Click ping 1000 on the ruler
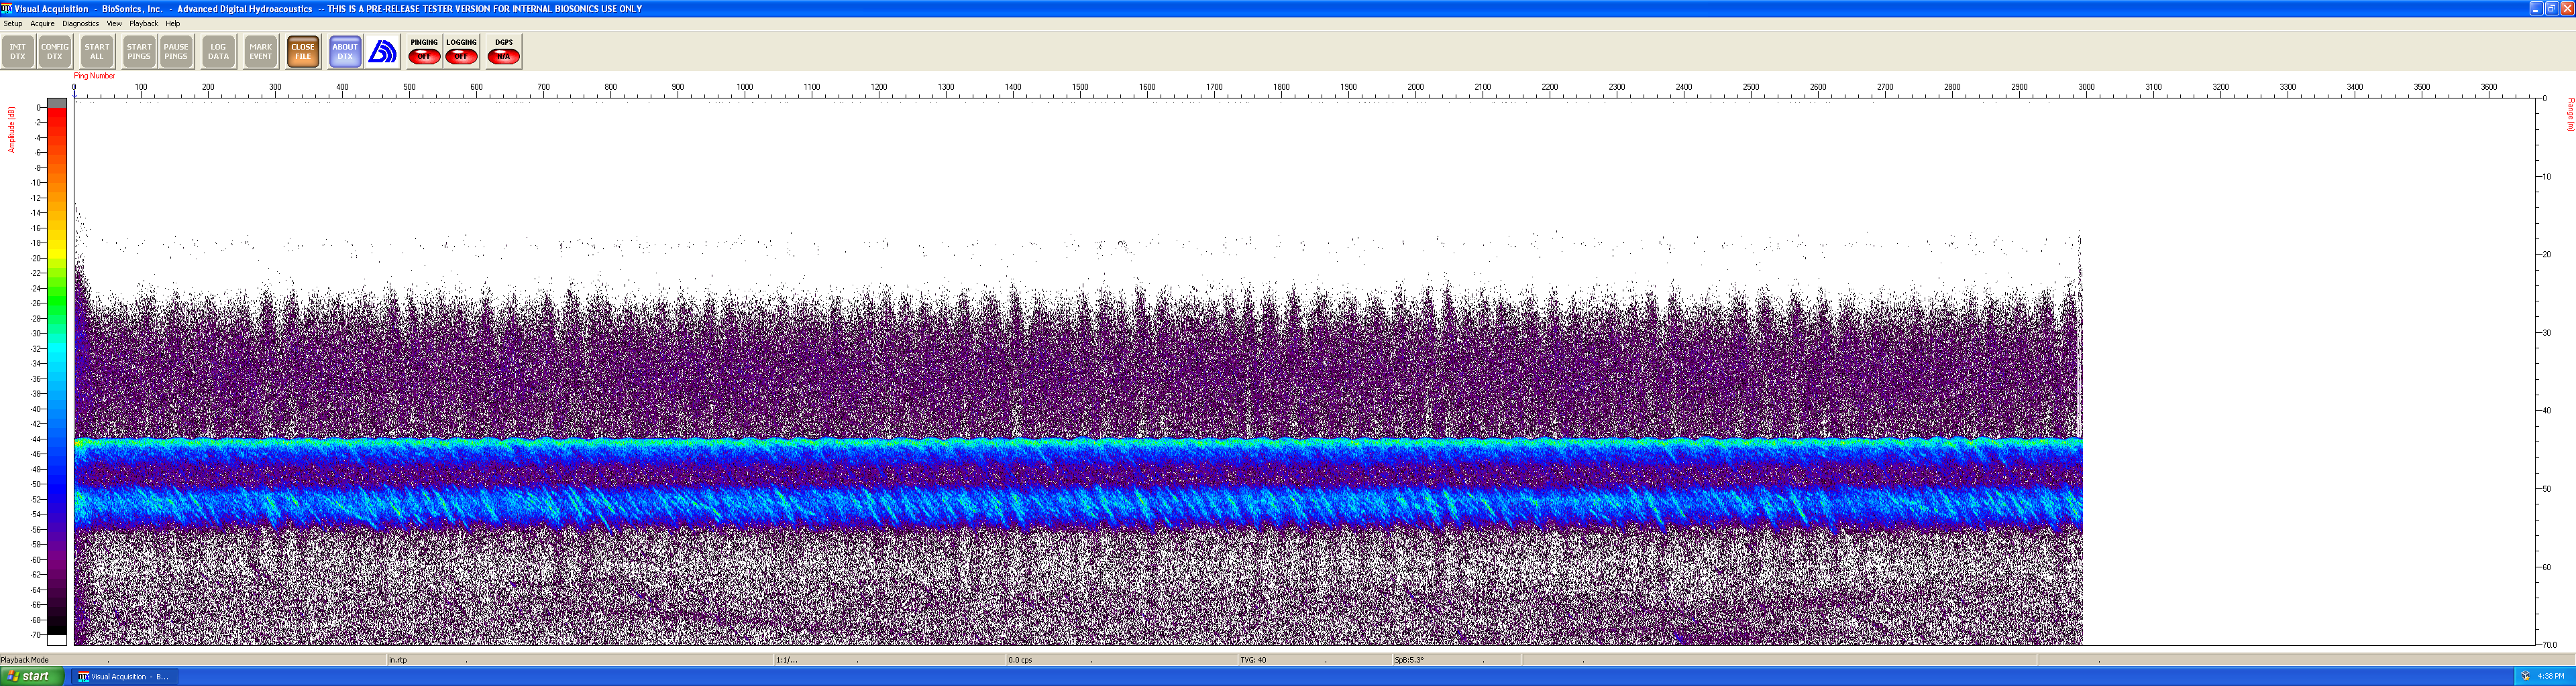This screenshot has width=2576, height=686. click(x=745, y=88)
